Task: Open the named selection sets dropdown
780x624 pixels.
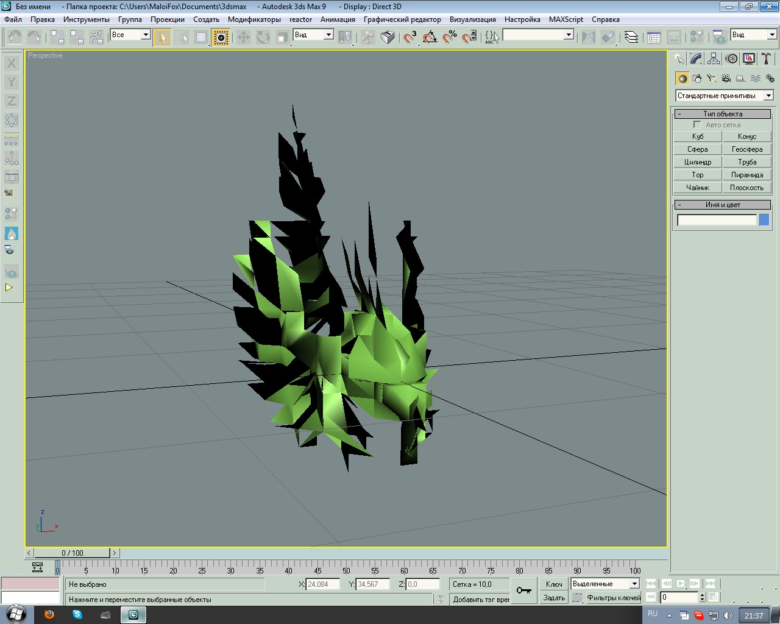Action: coord(538,35)
